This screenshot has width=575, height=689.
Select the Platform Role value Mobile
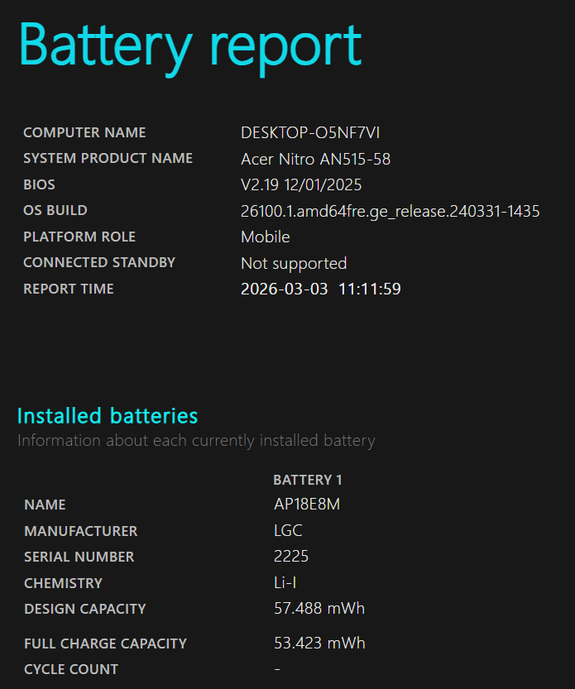[265, 237]
